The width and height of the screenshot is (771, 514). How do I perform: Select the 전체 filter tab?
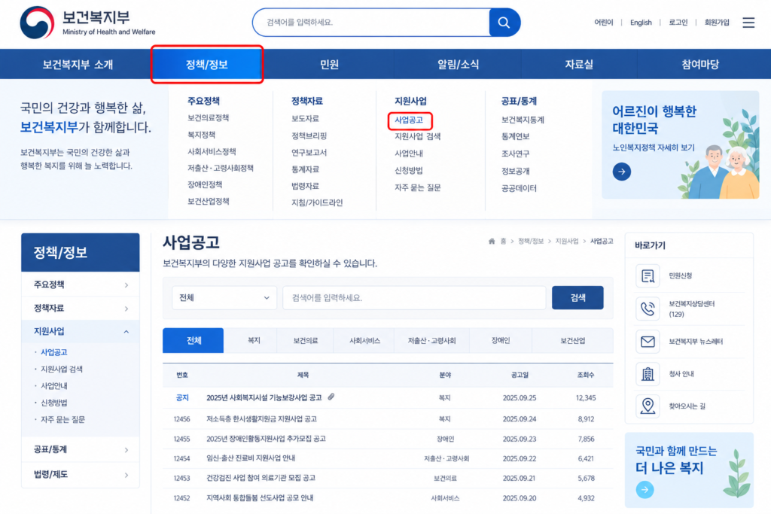[x=194, y=341]
